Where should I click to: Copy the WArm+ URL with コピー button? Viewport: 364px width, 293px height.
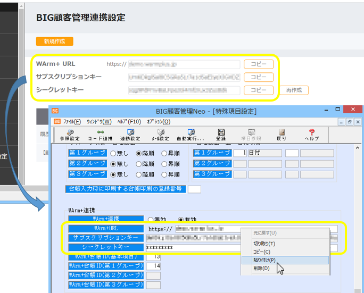click(x=259, y=64)
